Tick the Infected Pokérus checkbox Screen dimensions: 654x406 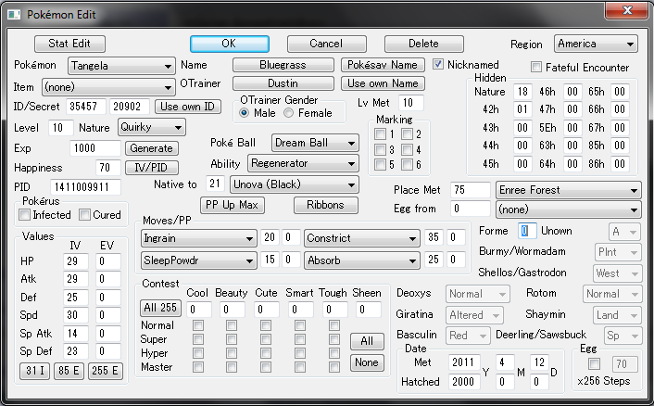point(26,215)
